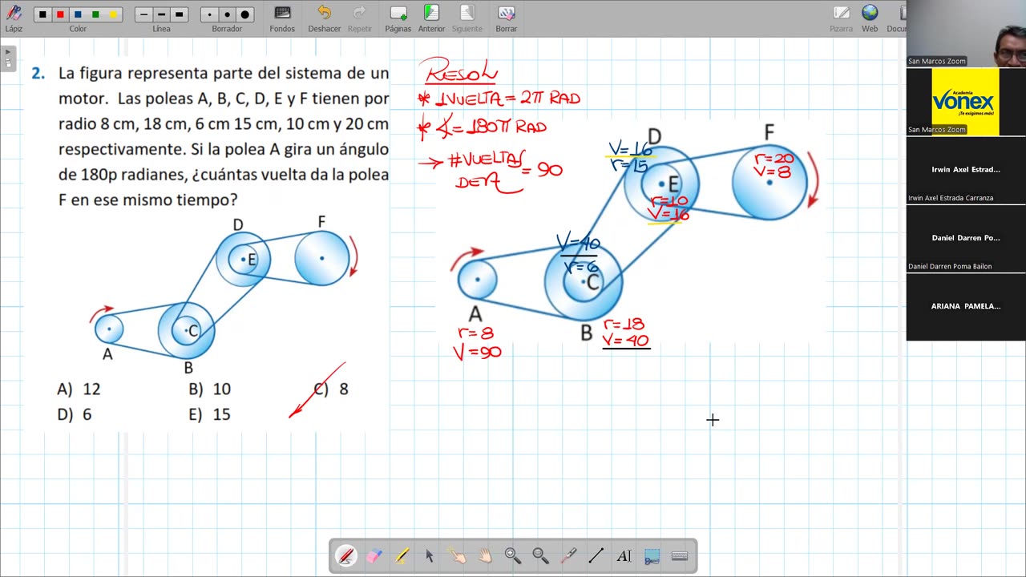
Task: Click answer option E) 15
Action: click(x=210, y=414)
